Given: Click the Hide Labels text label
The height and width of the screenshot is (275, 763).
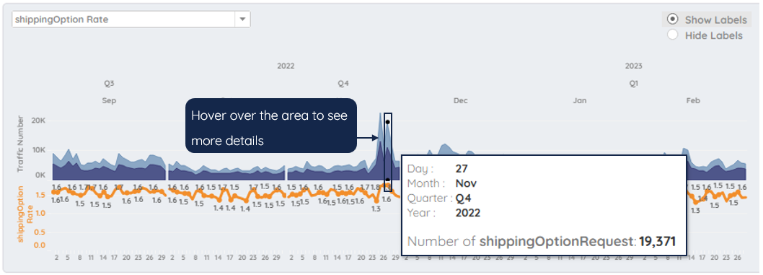Looking at the screenshot, I should click(x=714, y=35).
